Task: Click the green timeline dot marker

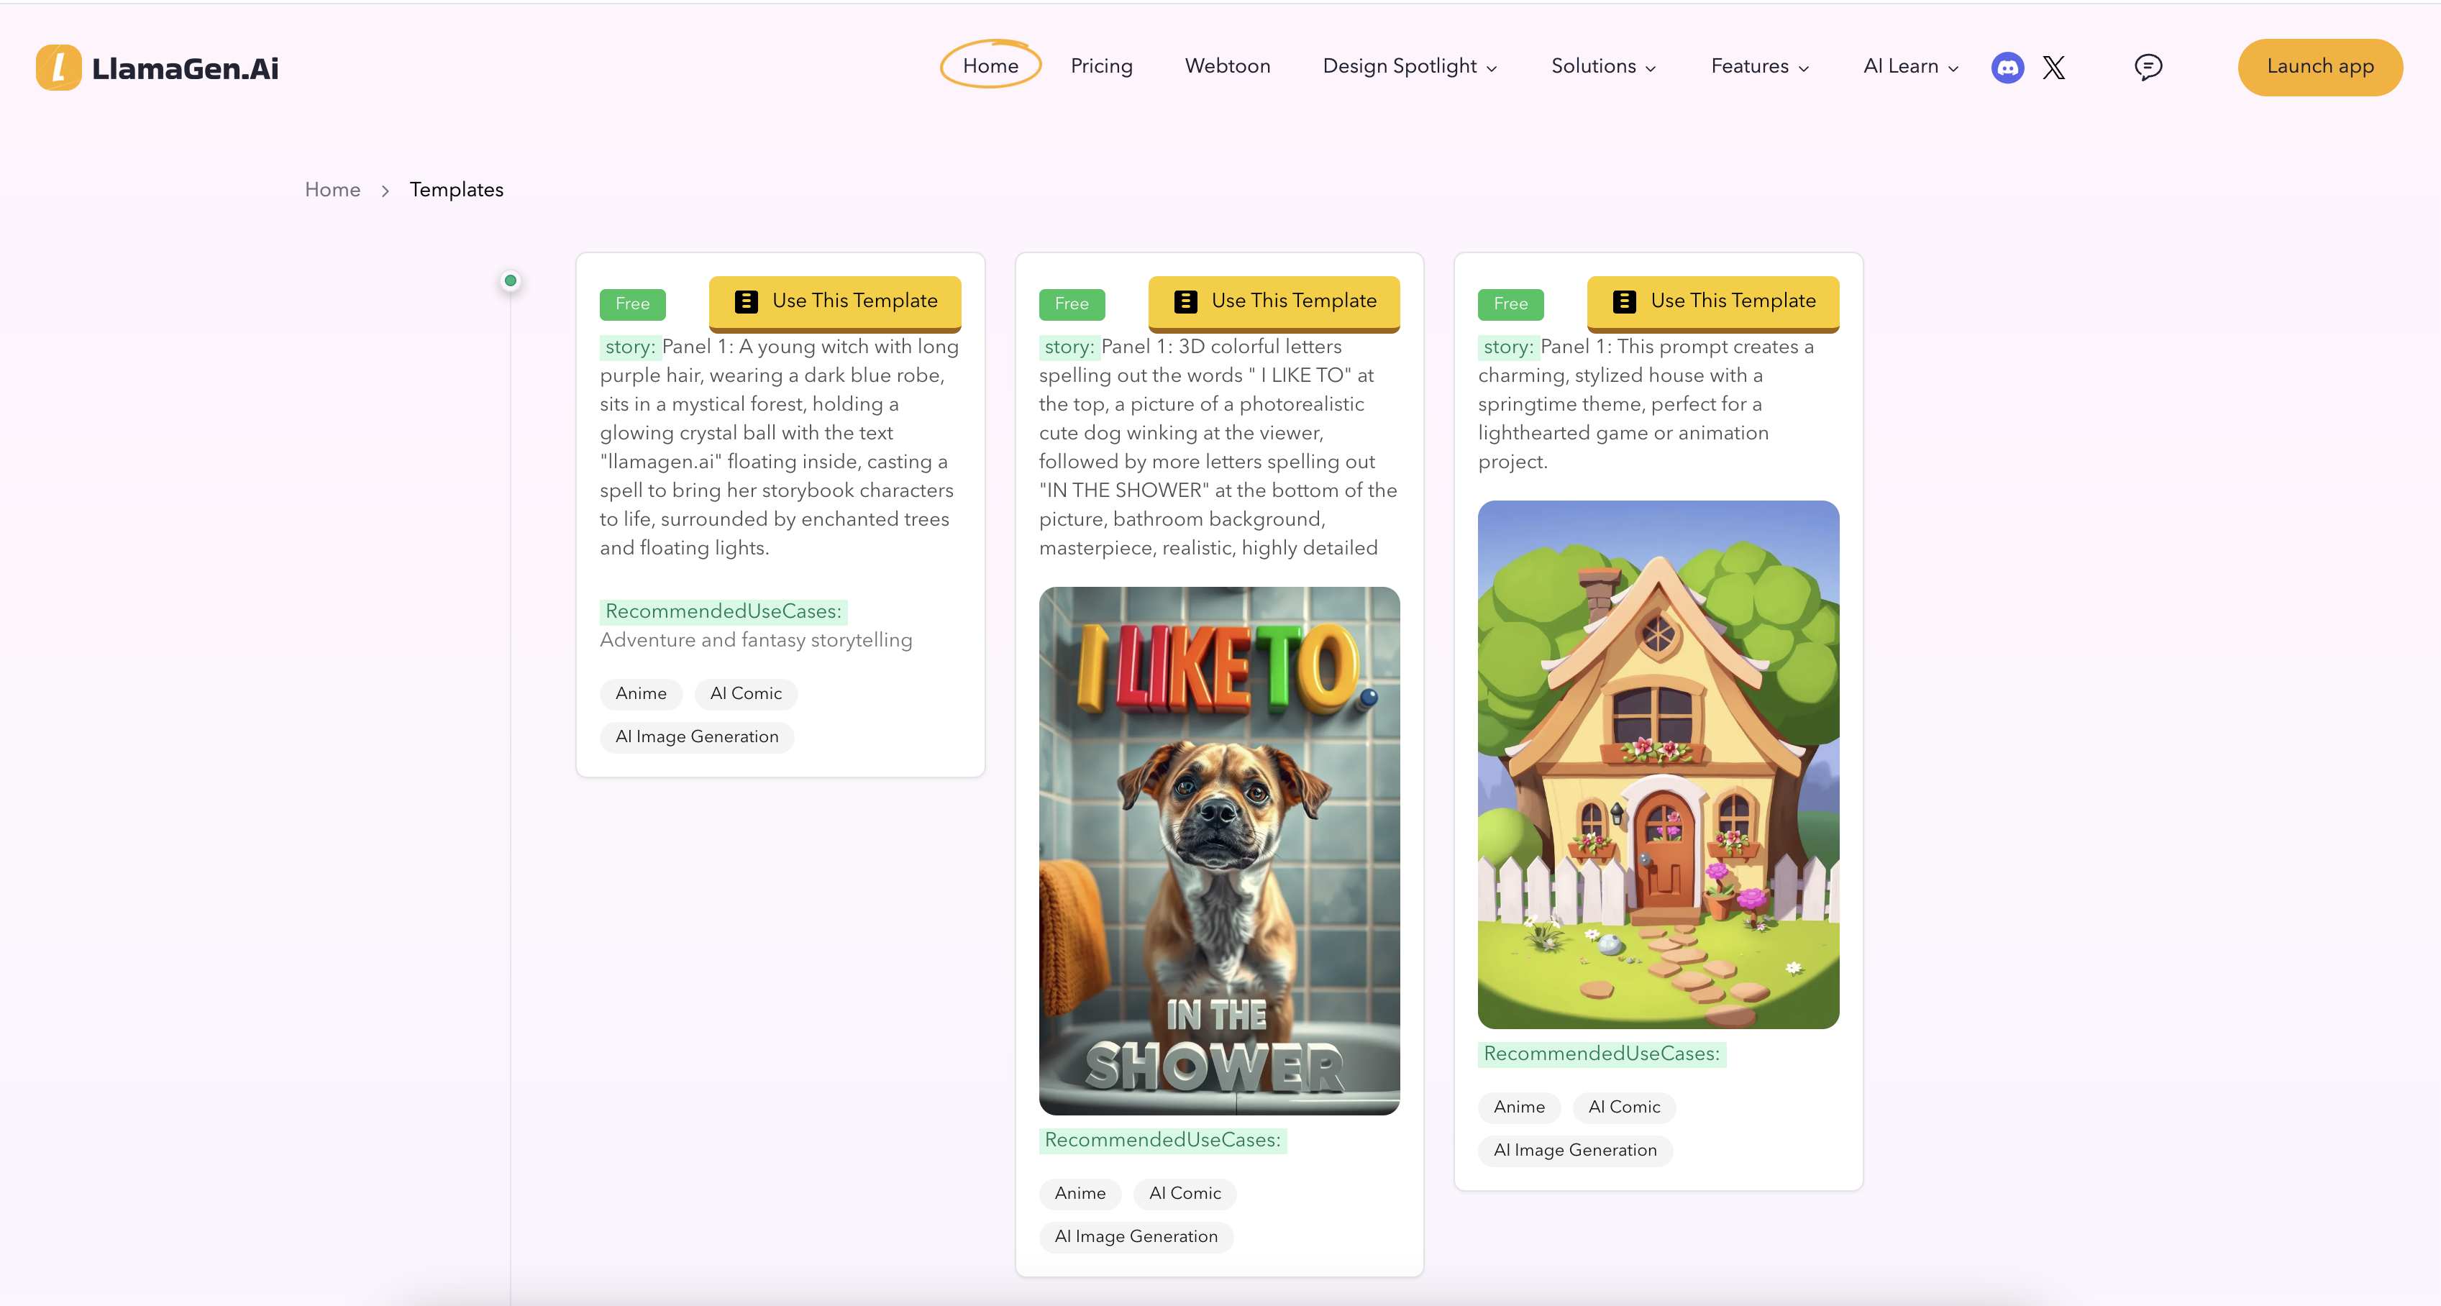Action: tap(511, 280)
